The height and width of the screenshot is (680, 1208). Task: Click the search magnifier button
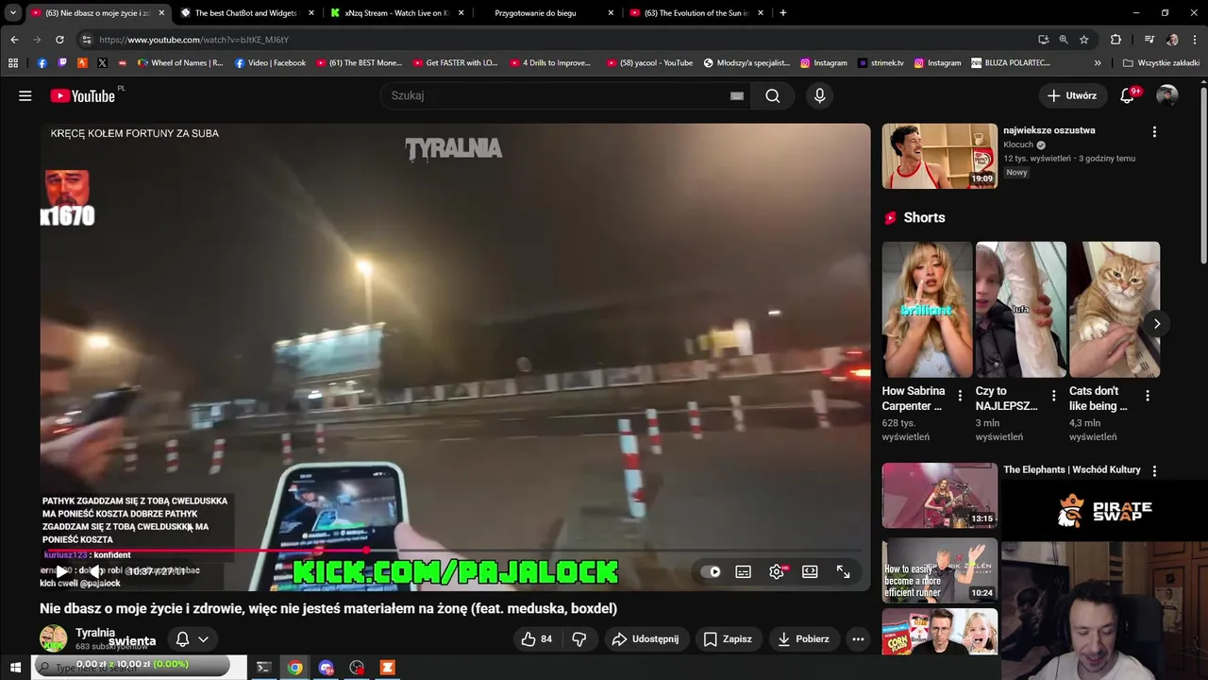click(x=773, y=95)
